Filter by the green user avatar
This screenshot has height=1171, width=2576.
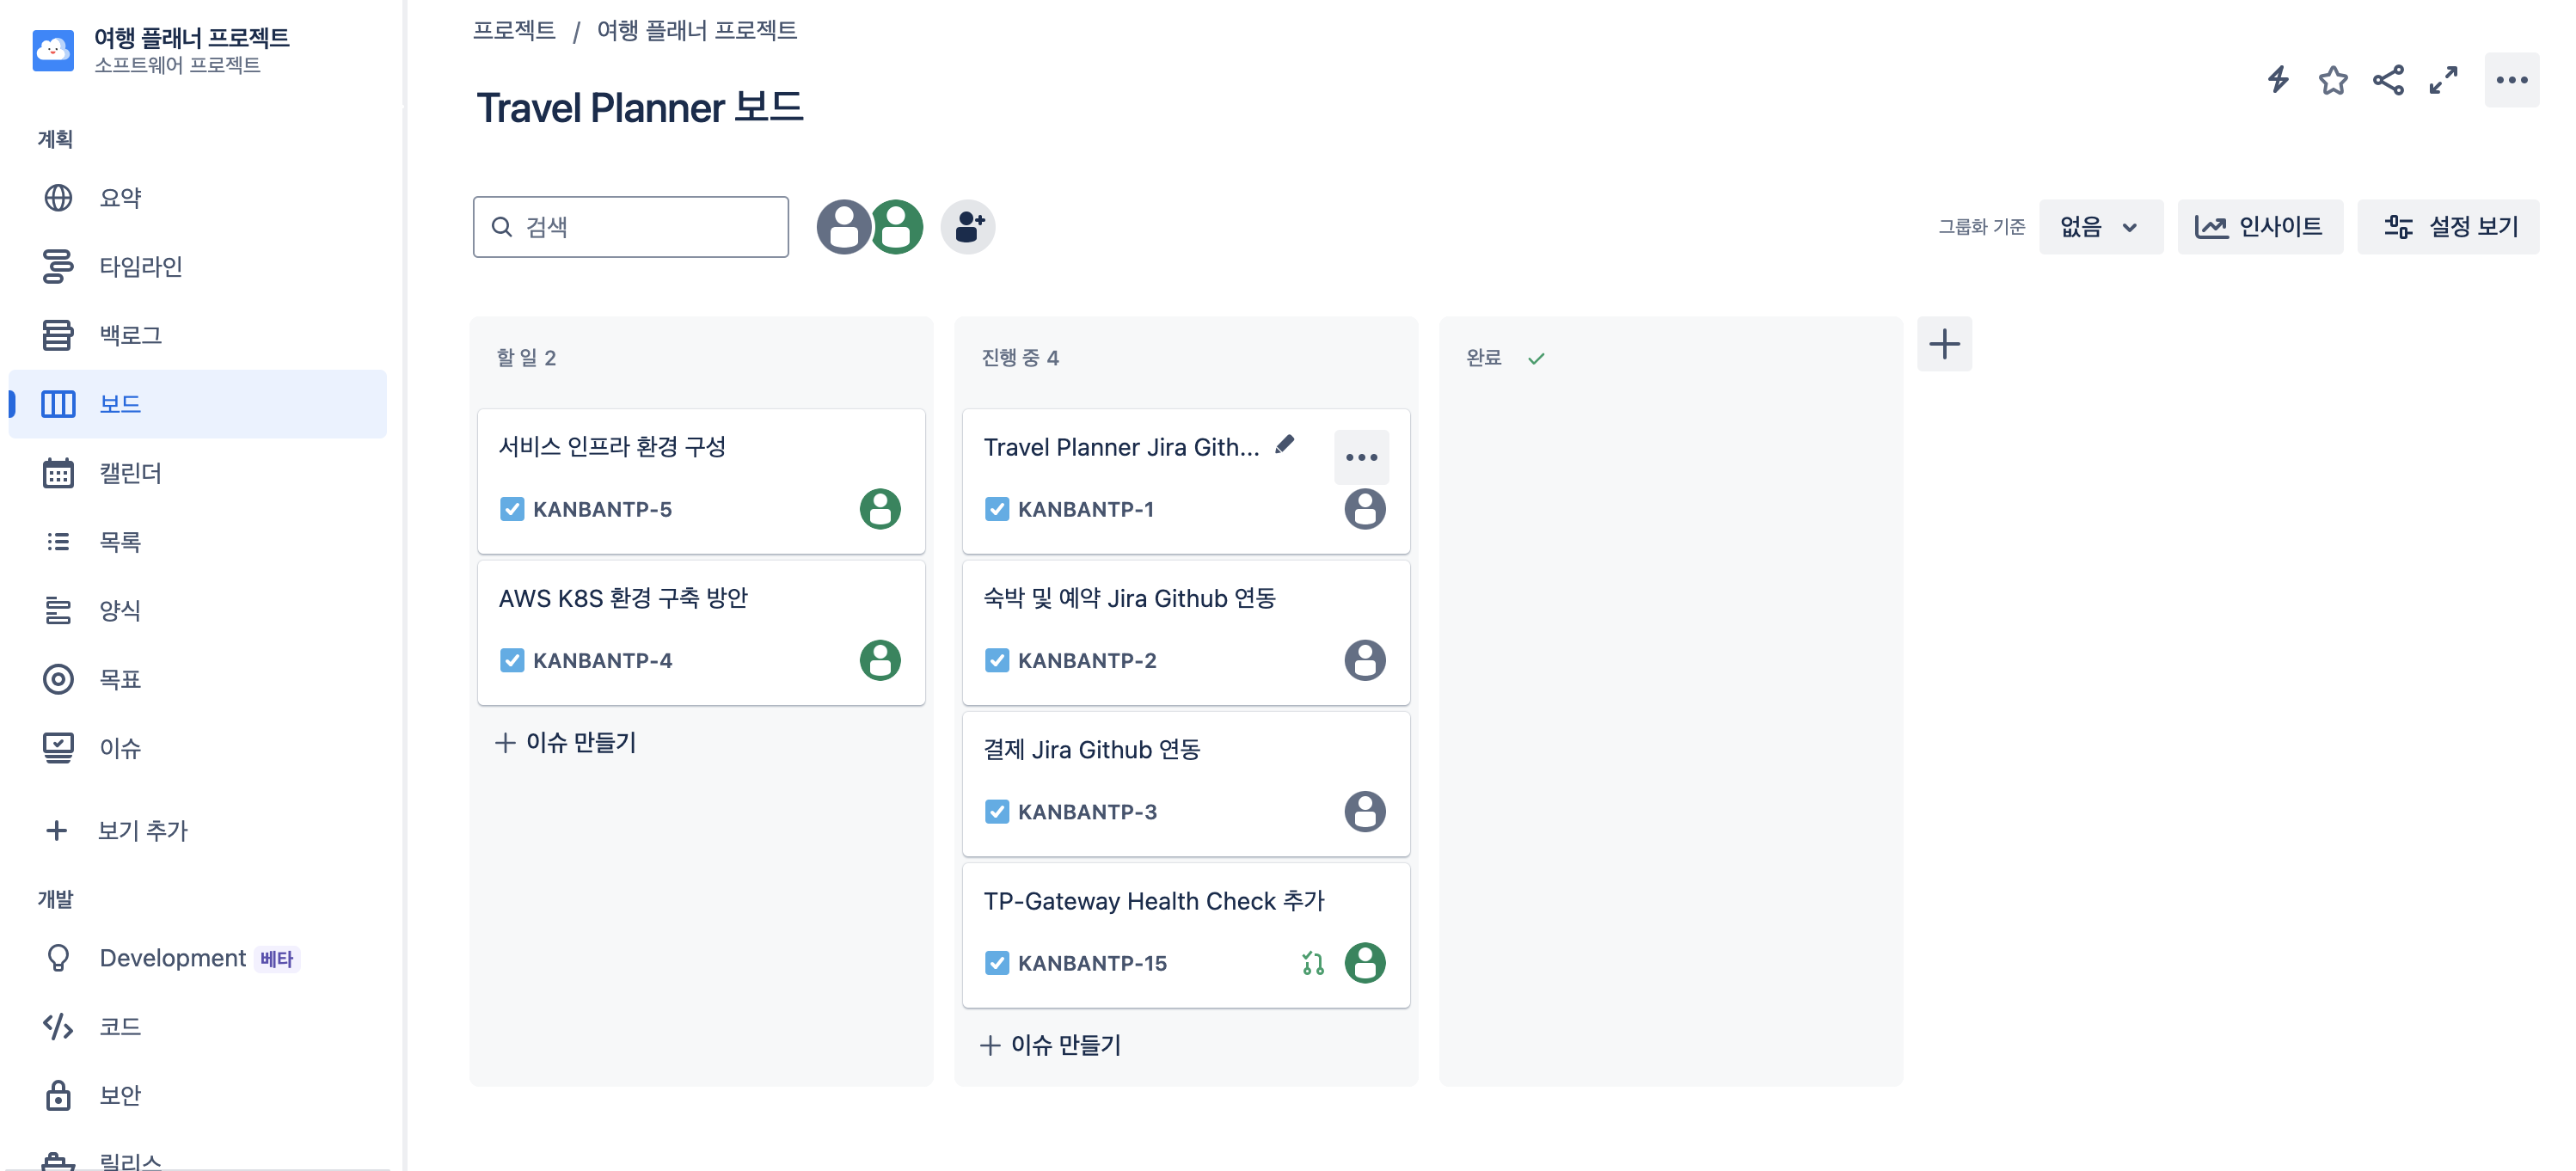(x=896, y=227)
